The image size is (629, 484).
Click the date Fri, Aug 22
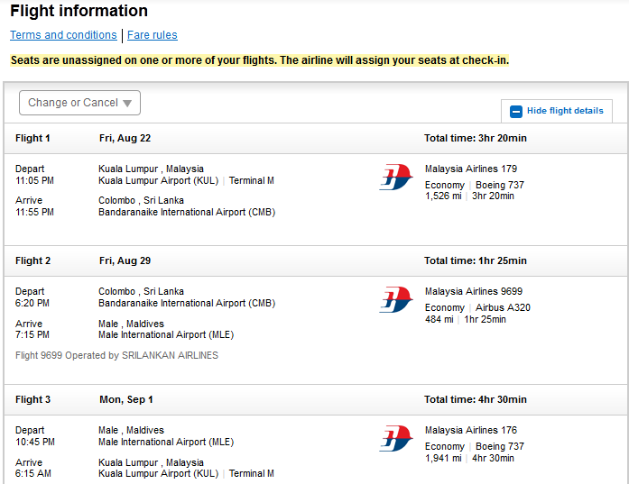tap(125, 138)
